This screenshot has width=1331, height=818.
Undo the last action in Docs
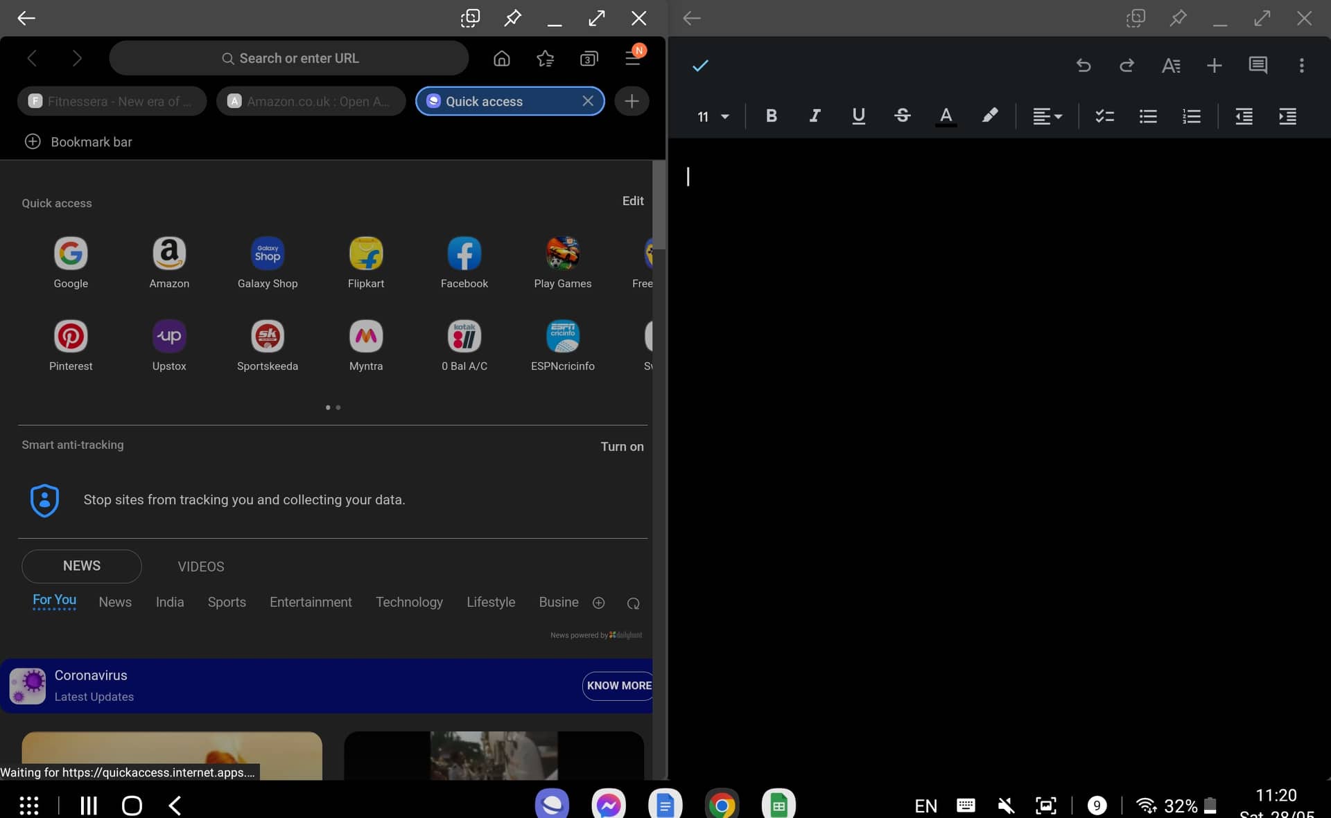(x=1084, y=65)
